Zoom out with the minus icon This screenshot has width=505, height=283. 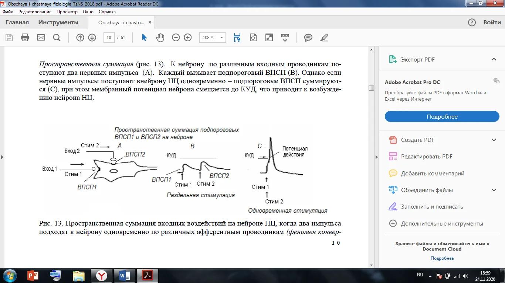176,38
